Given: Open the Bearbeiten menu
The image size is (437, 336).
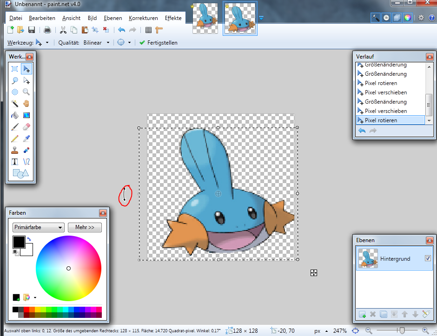Looking at the screenshot, I should coord(42,18).
